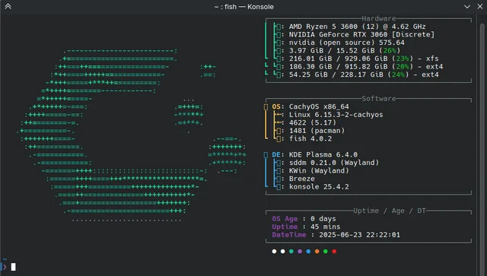Click the "sddm 0.21.0 (Wayland)" line
Screen dimensions: 487x276
pyautogui.click(x=334, y=163)
